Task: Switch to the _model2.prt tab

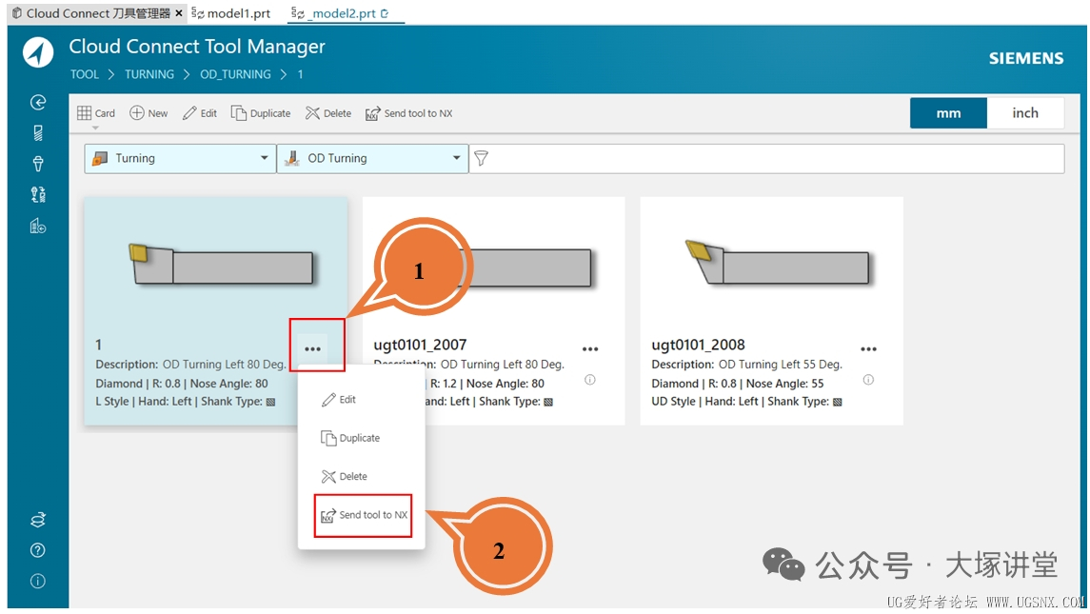Action: click(x=340, y=13)
